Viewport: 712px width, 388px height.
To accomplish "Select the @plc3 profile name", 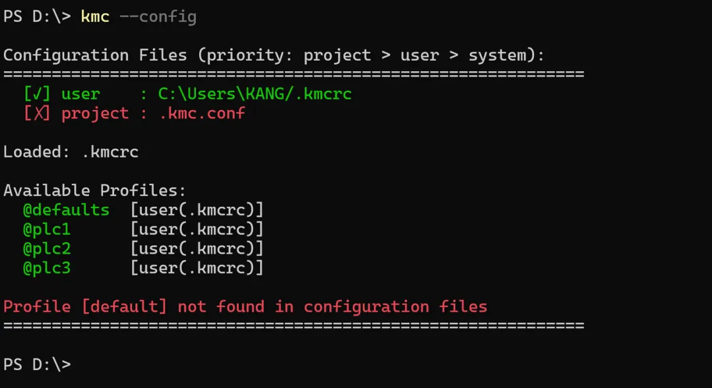I will point(47,268).
